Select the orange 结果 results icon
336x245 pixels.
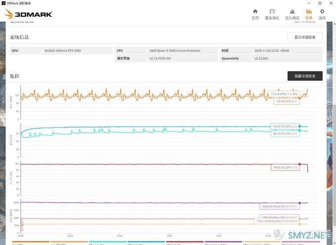[309, 11]
